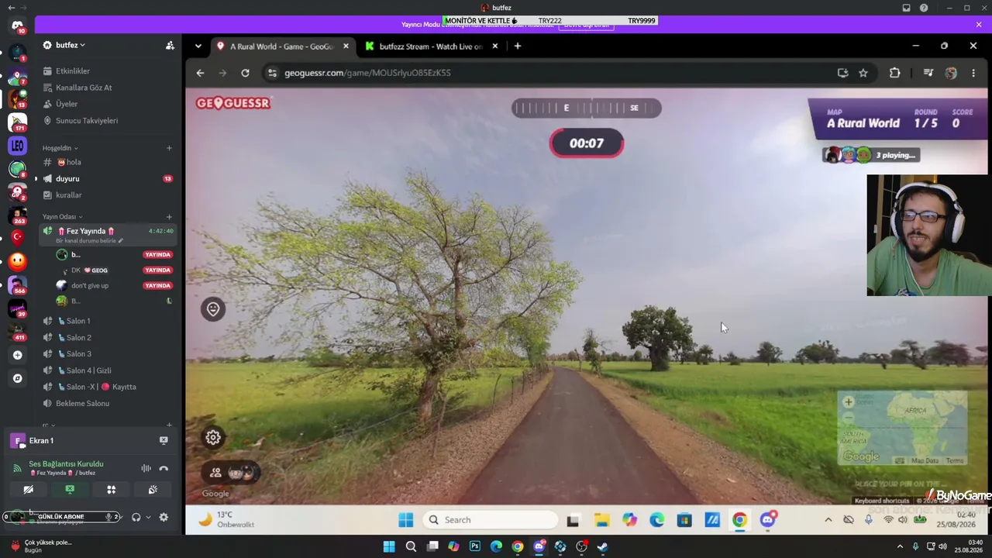This screenshot has width=992, height=558.
Task: Open Chrome three-dot menu
Action: (x=973, y=73)
